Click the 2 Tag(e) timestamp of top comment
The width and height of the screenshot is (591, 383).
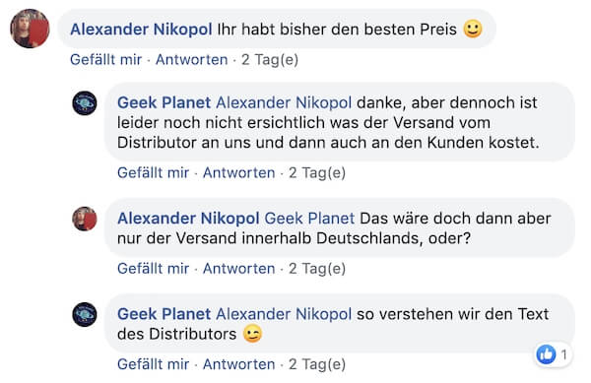(x=270, y=59)
